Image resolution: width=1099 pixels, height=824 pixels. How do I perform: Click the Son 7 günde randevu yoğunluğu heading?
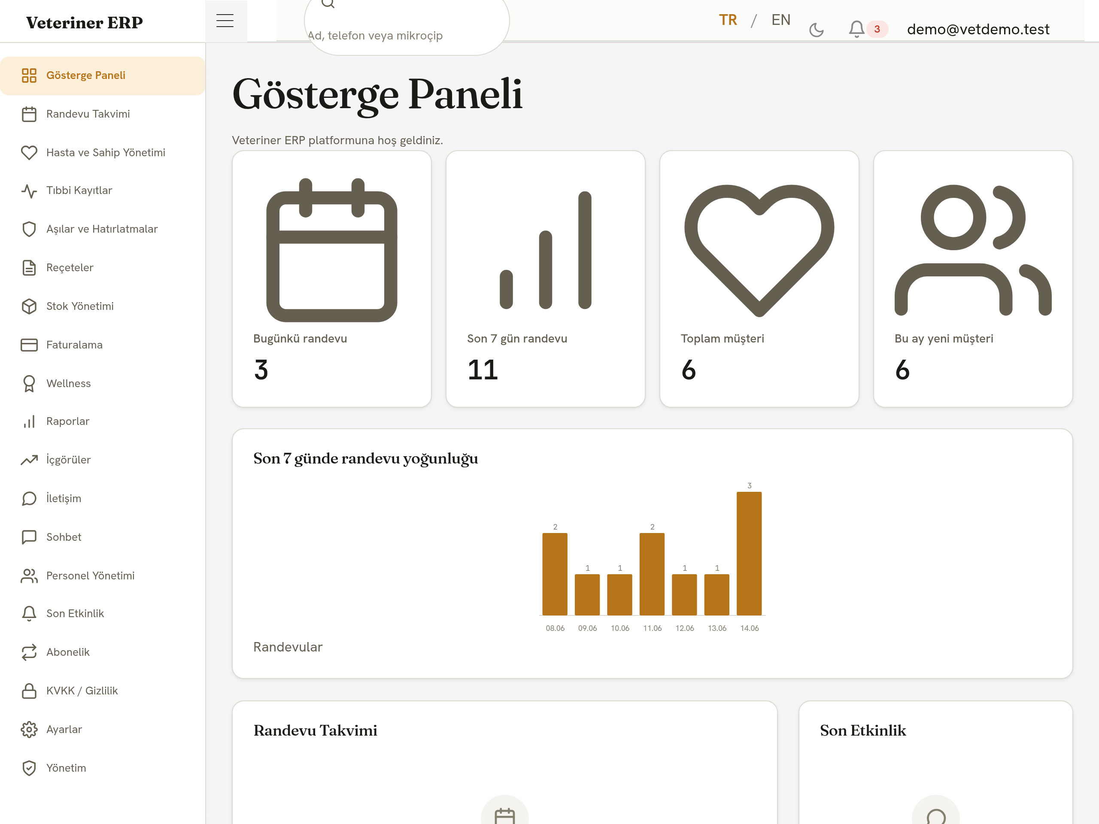click(366, 459)
